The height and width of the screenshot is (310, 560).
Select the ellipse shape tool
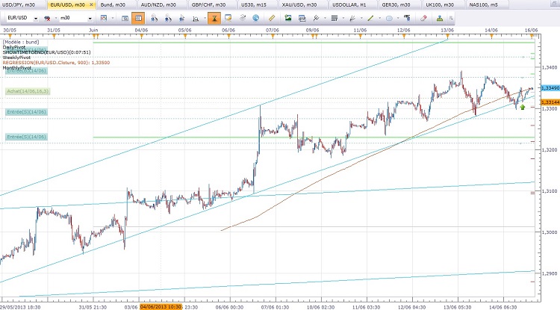click(x=389, y=18)
